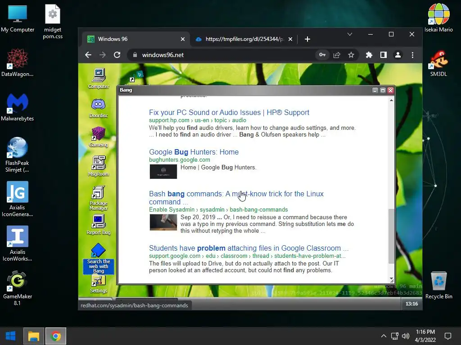Click the Bash bang commands hammer thumbnail
The width and height of the screenshot is (461, 345).
163,222
